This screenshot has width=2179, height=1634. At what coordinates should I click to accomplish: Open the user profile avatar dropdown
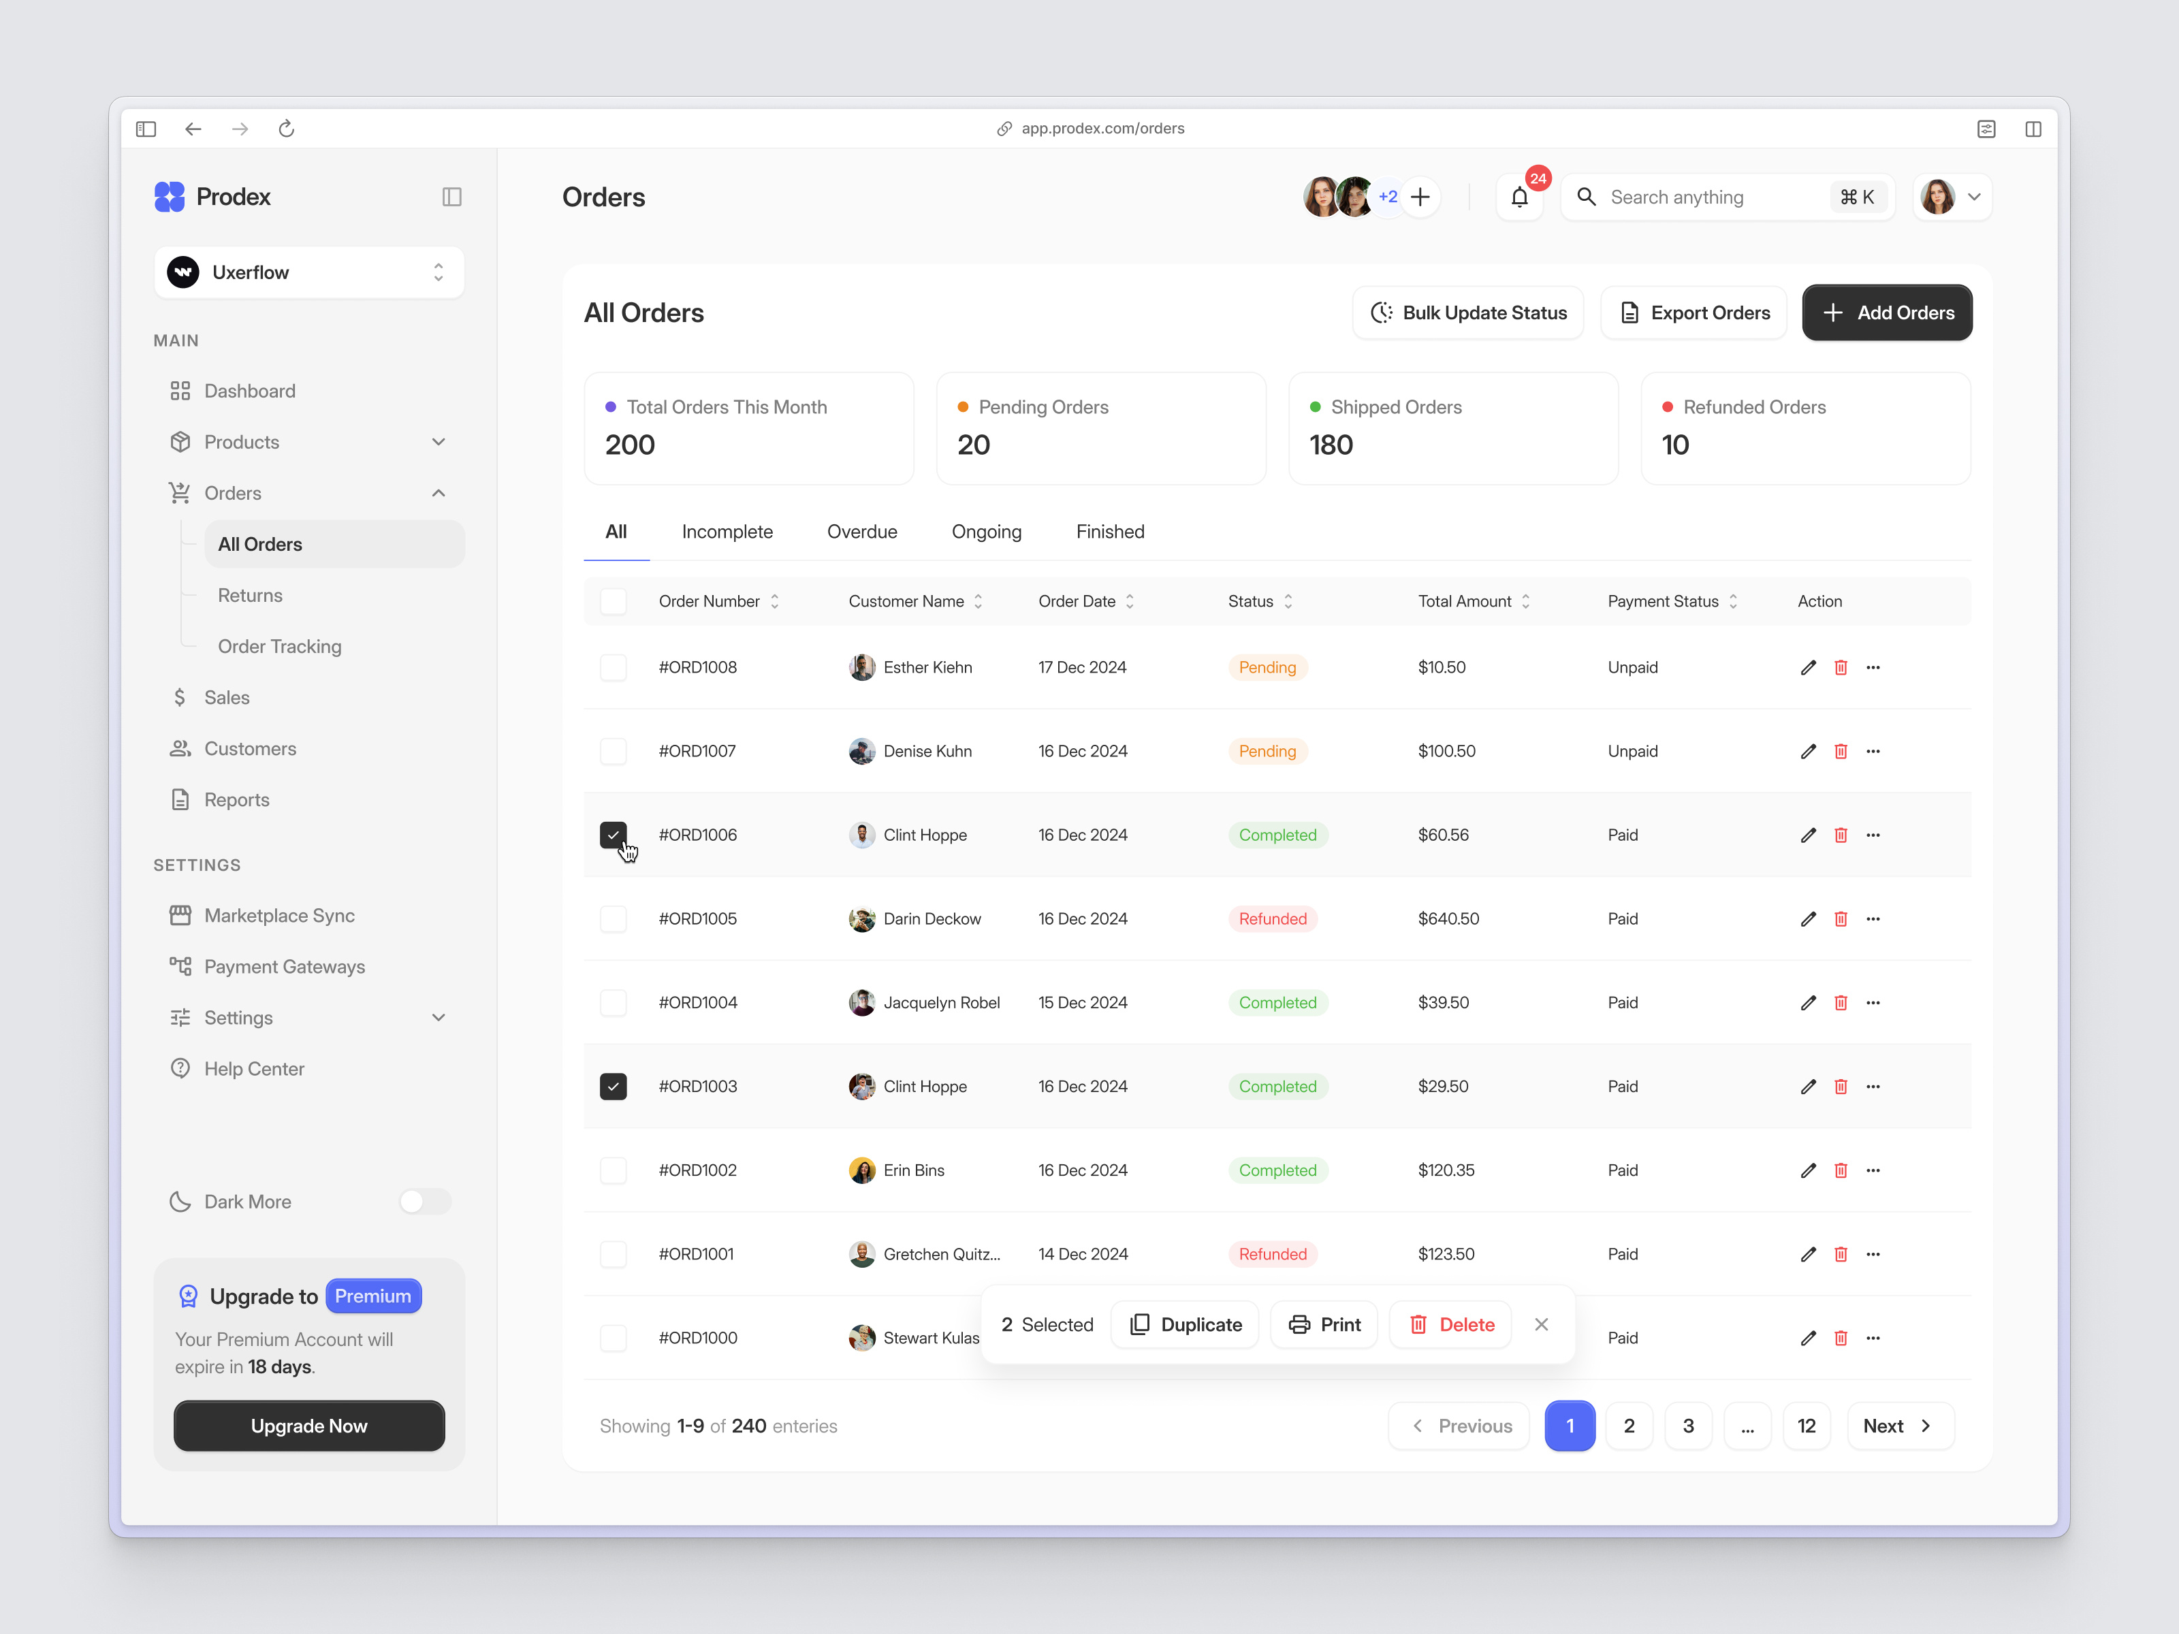[x=1952, y=197]
